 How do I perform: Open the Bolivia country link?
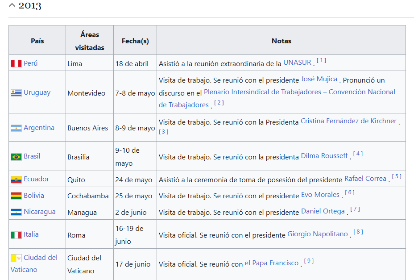(x=34, y=196)
